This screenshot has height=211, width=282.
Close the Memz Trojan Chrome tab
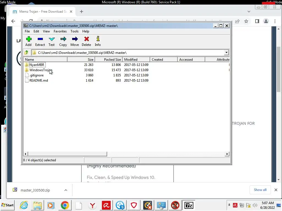point(71,12)
